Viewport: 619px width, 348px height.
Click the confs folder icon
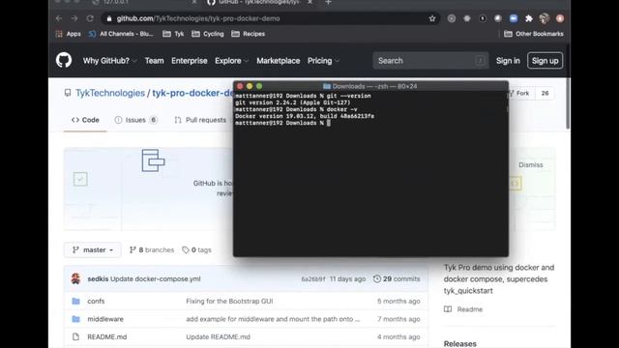[x=75, y=301]
